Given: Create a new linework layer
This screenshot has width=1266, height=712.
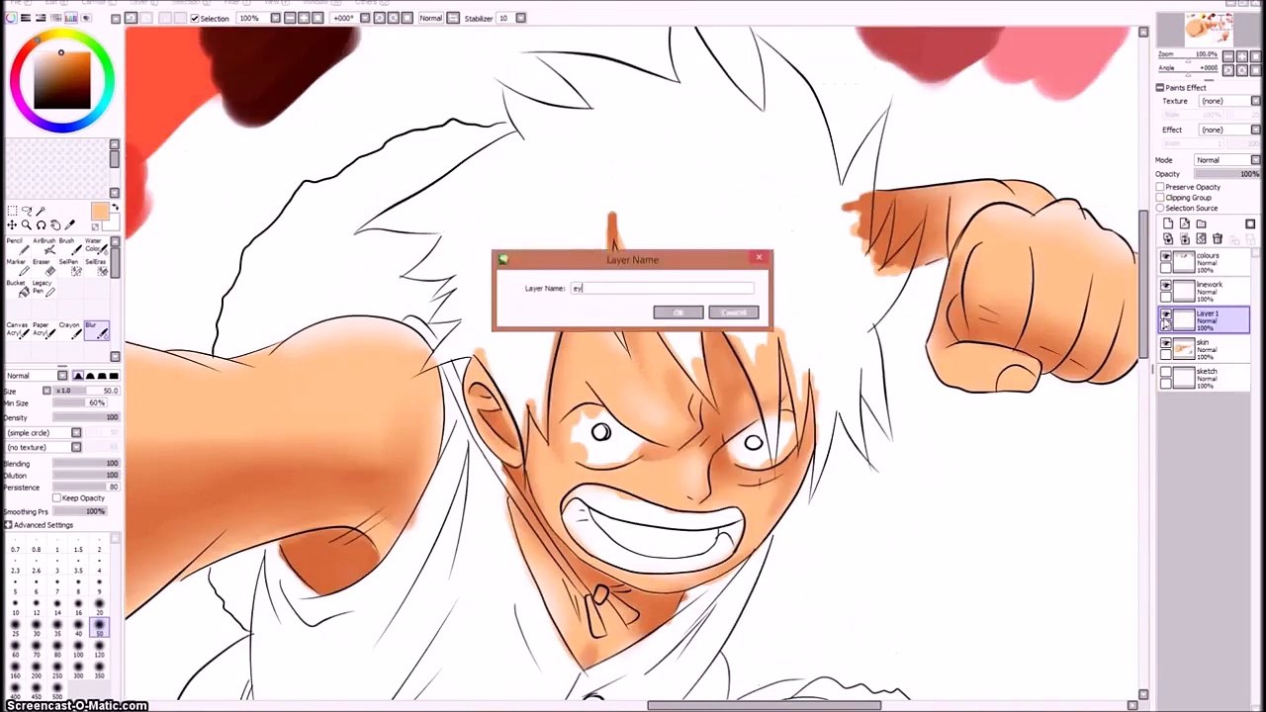Looking at the screenshot, I should point(1185,224).
